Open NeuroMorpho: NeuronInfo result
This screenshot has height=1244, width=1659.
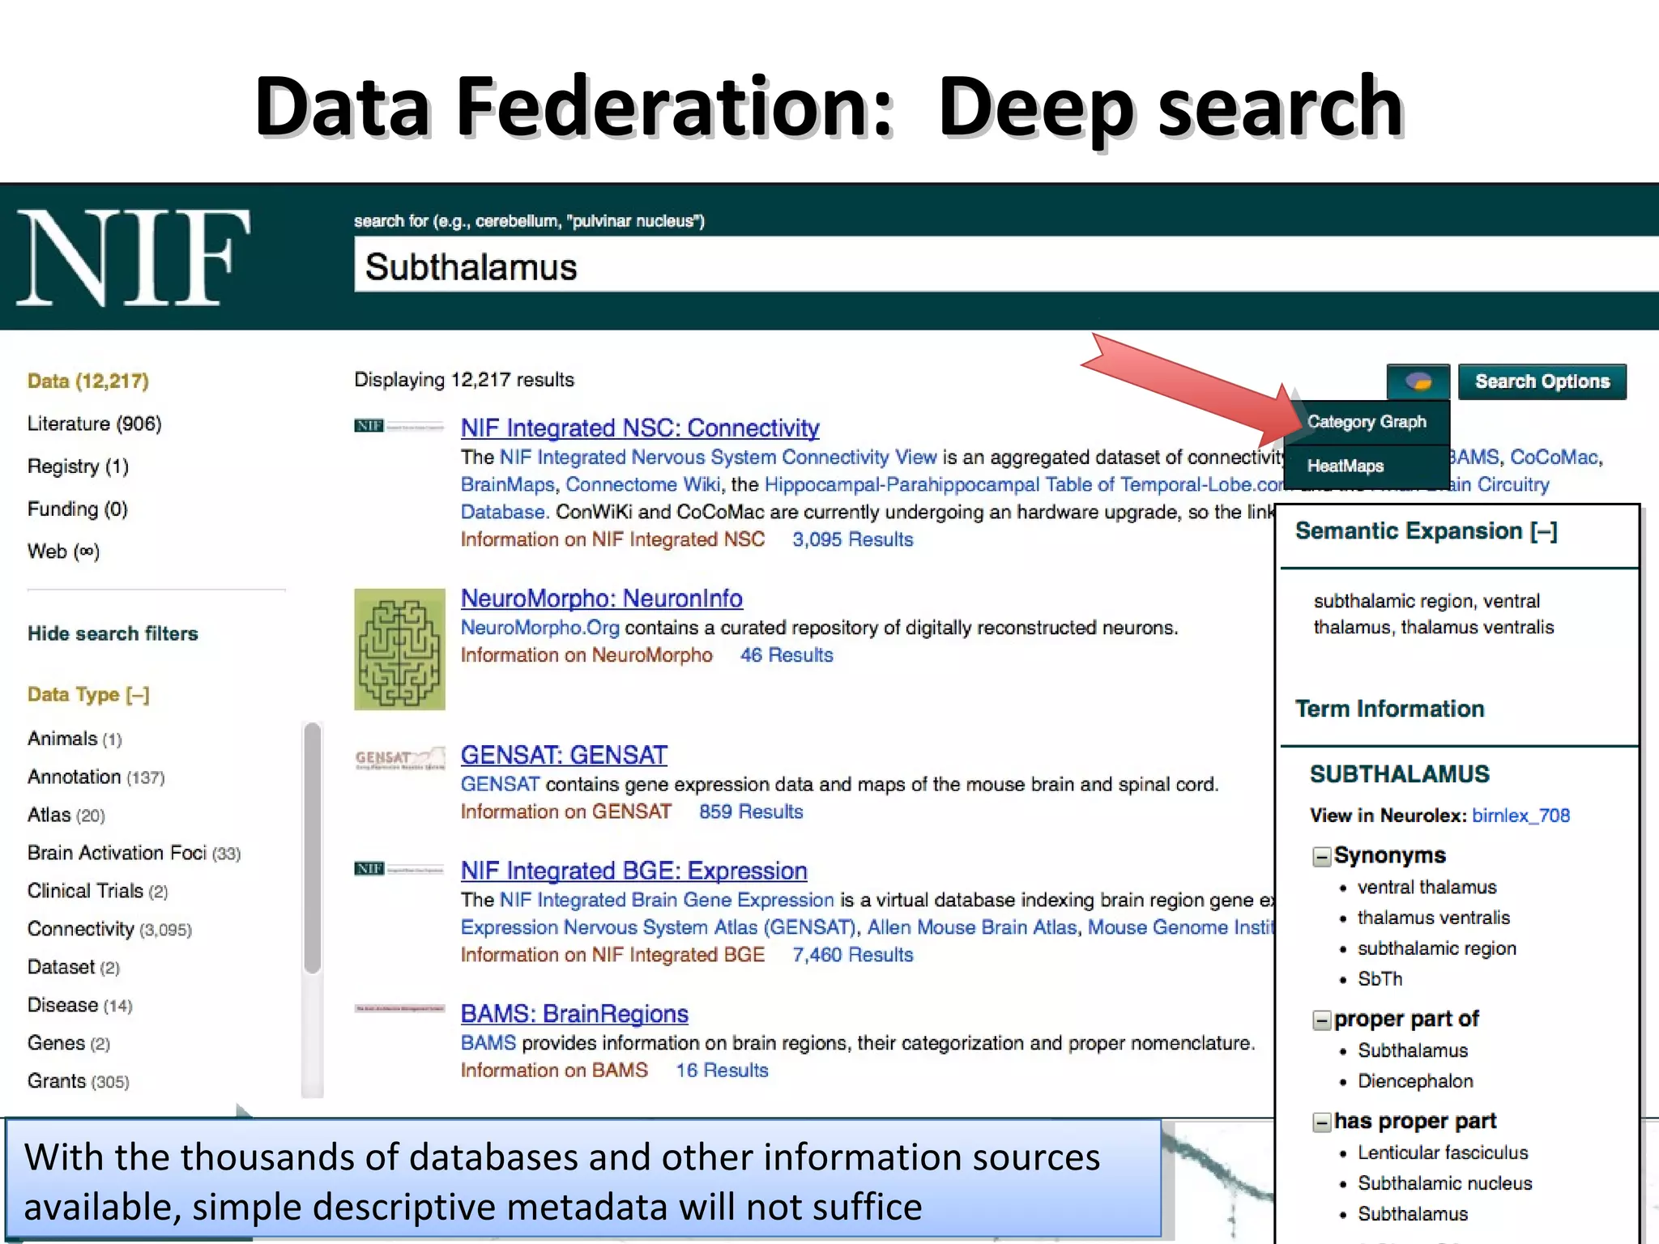coord(601,599)
